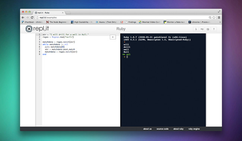Open the help question mark icon
Image resolution: width=242 pixels, height=141 pixels.
(x=214, y=29)
